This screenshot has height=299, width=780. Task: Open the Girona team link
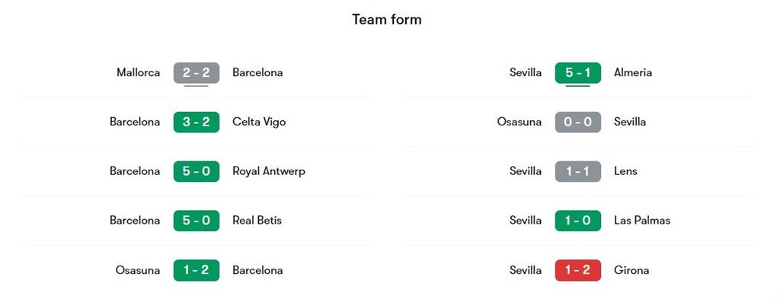[631, 270]
